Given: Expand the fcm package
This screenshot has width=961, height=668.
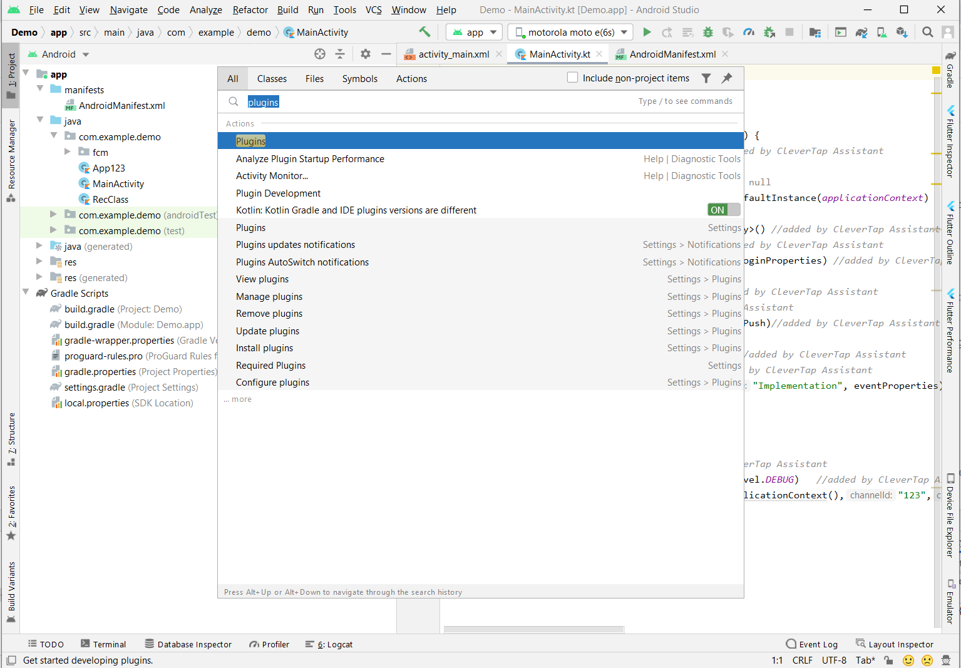Looking at the screenshot, I should [68, 152].
